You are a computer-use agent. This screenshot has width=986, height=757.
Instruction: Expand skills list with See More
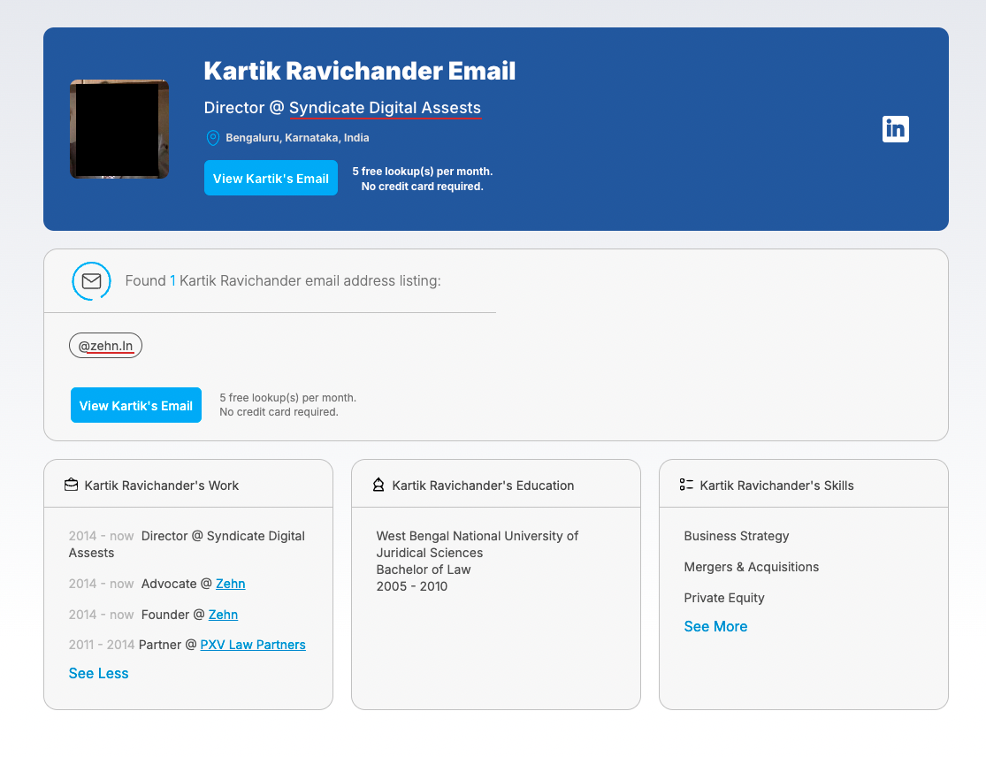[715, 626]
